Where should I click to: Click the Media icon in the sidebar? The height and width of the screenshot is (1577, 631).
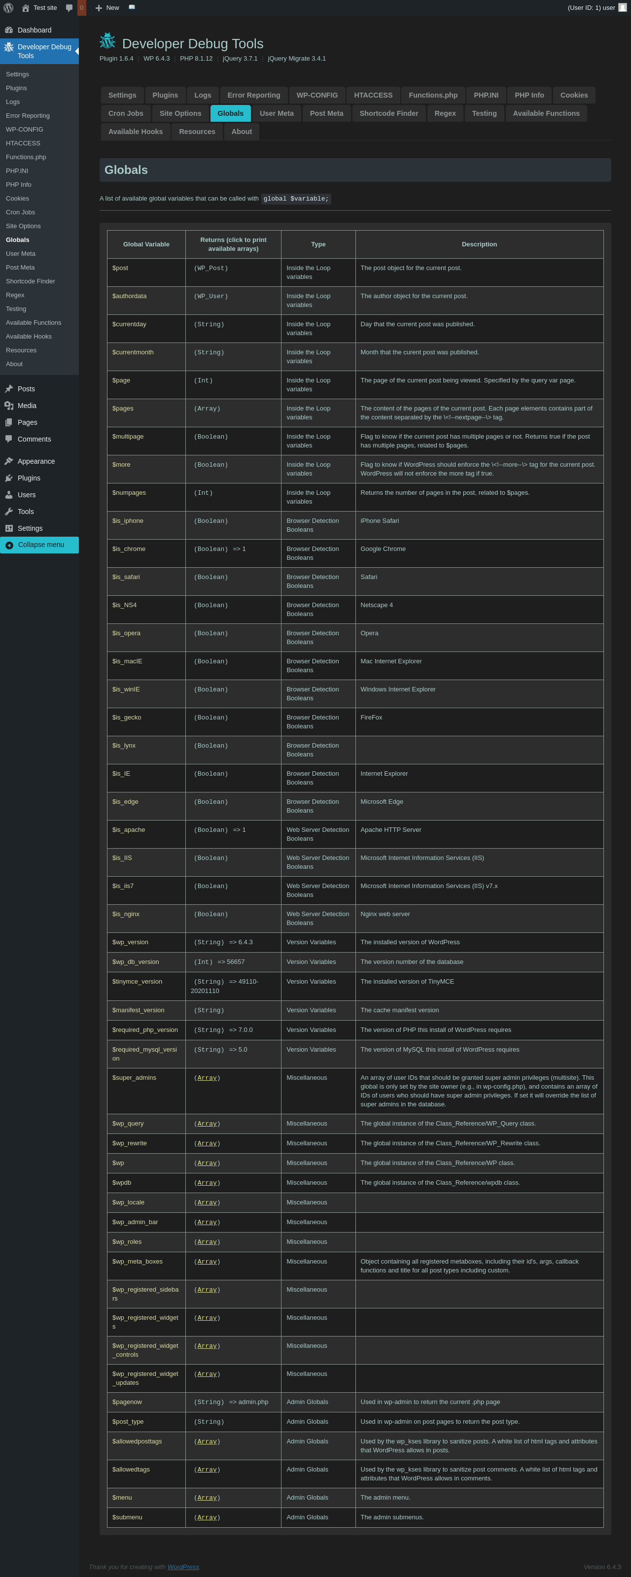tap(9, 405)
